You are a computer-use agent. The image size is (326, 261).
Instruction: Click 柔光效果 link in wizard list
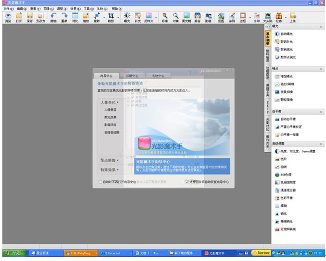click(x=110, y=117)
